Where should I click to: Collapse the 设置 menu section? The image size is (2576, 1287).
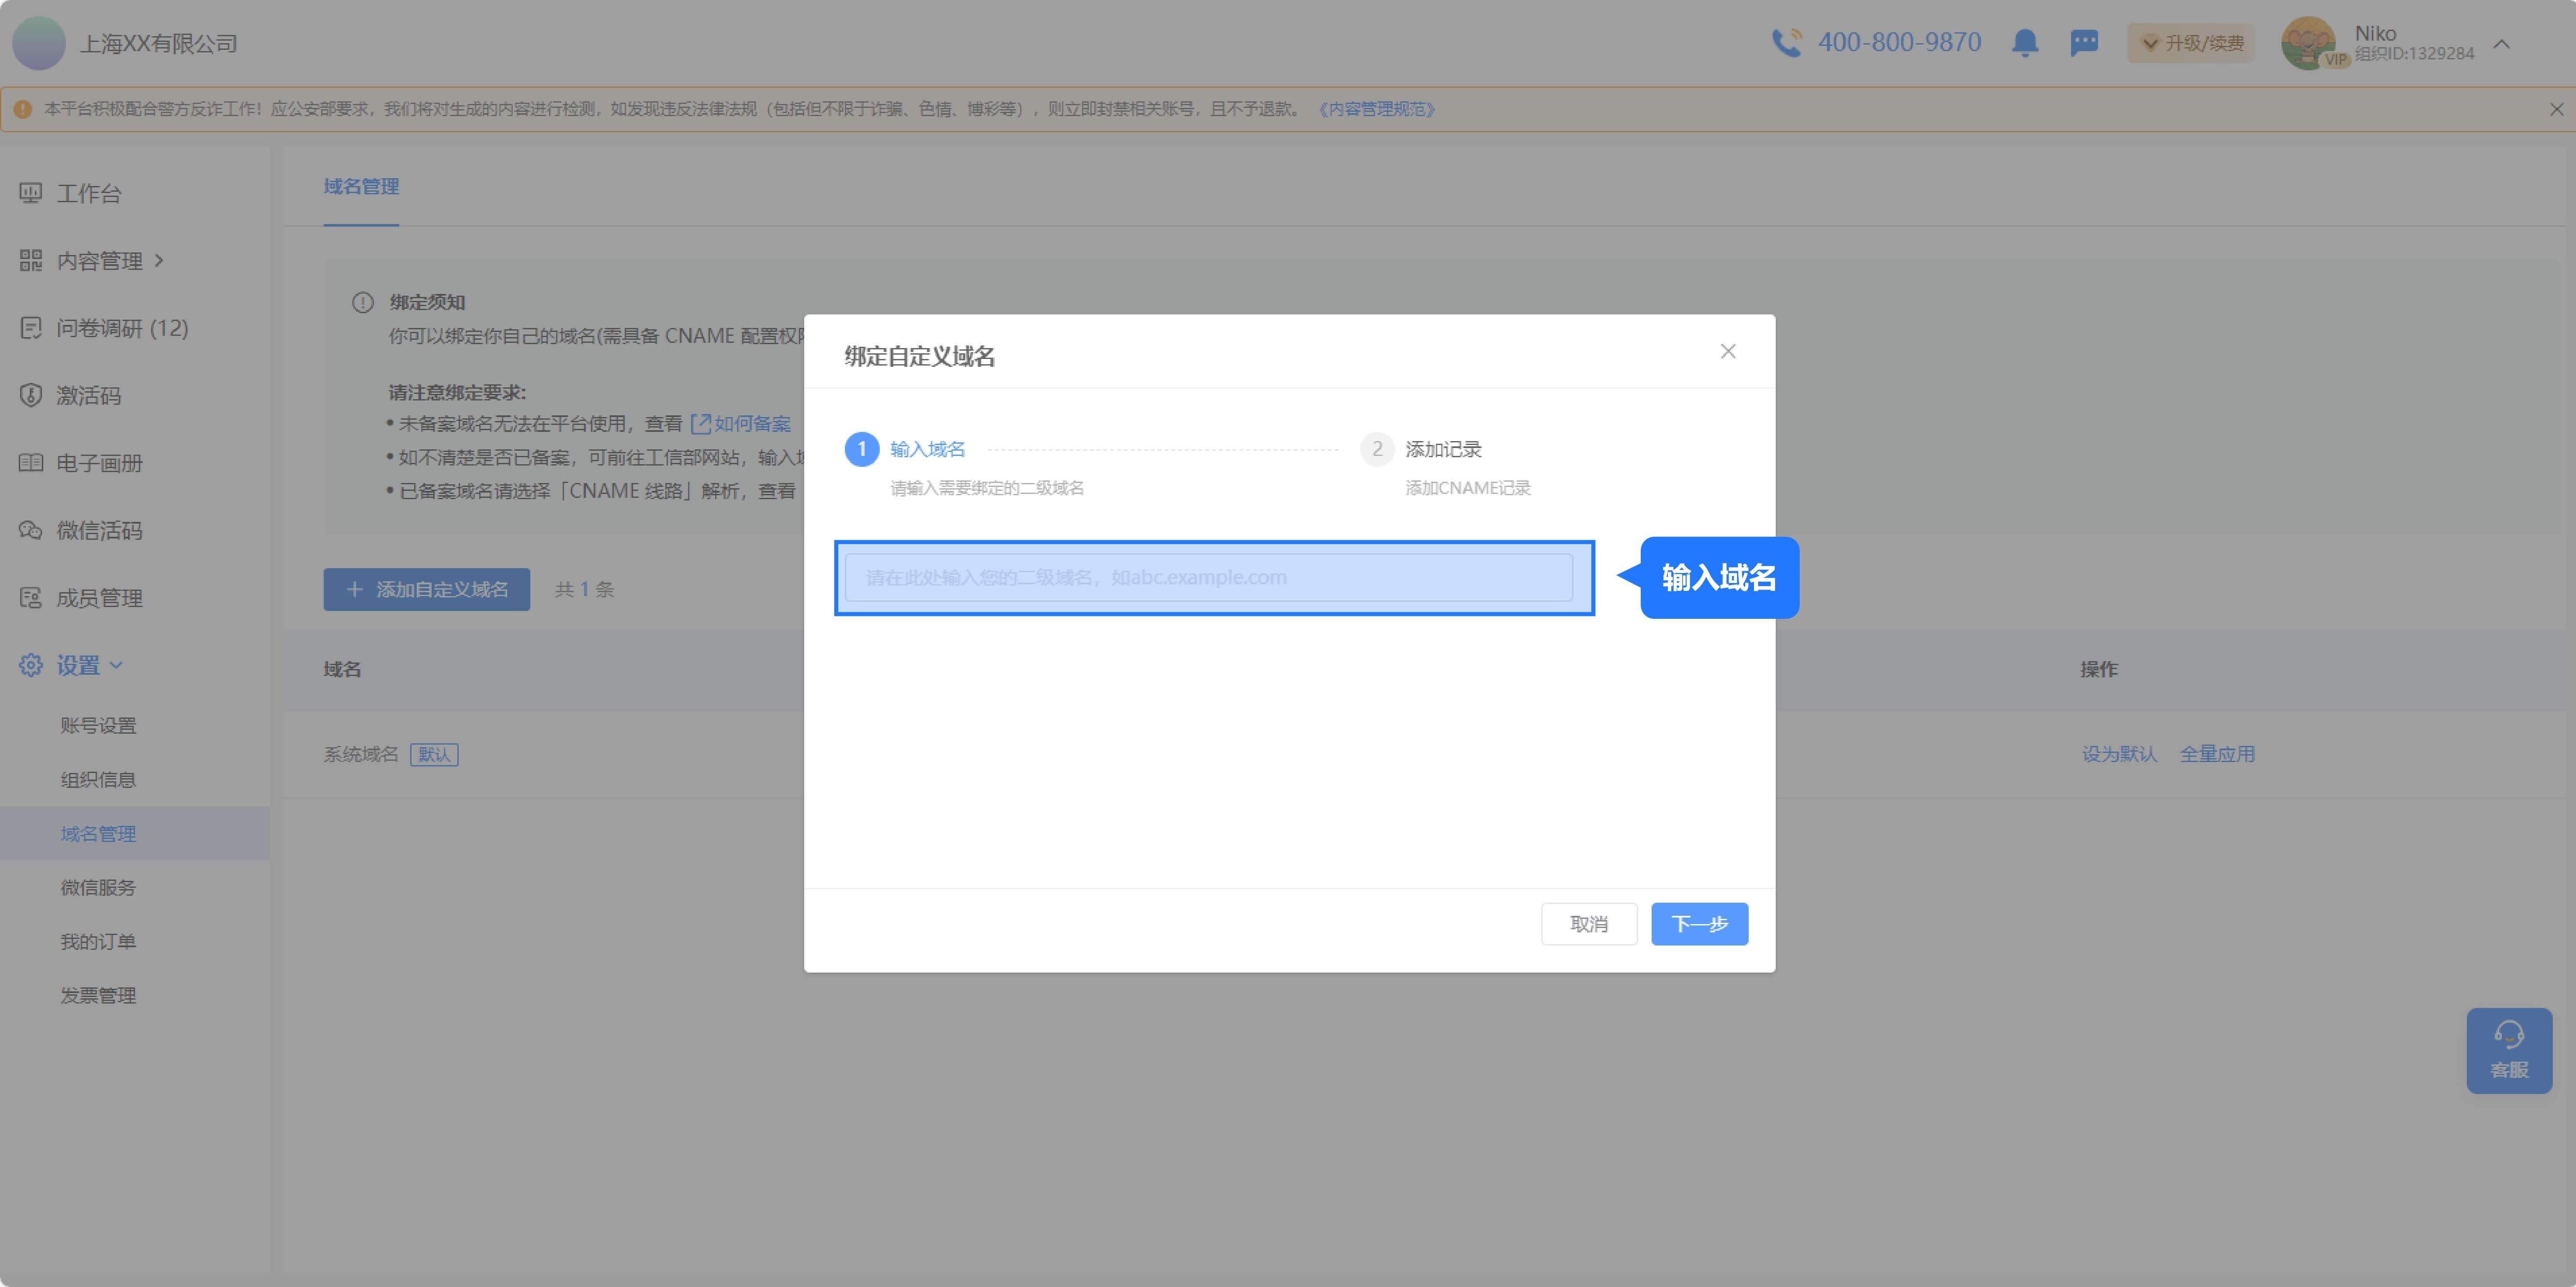[x=116, y=665]
